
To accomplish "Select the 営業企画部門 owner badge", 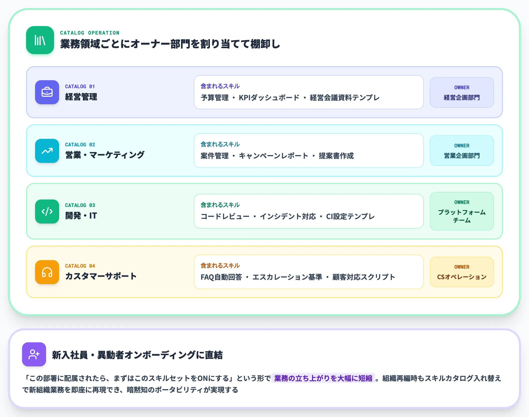I will coord(462,151).
